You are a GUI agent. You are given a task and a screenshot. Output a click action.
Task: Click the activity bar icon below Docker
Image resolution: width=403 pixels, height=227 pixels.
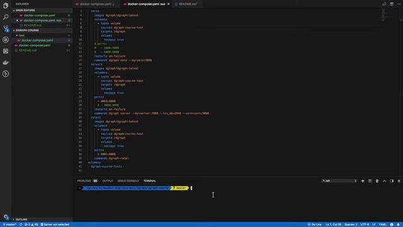coord(6,74)
